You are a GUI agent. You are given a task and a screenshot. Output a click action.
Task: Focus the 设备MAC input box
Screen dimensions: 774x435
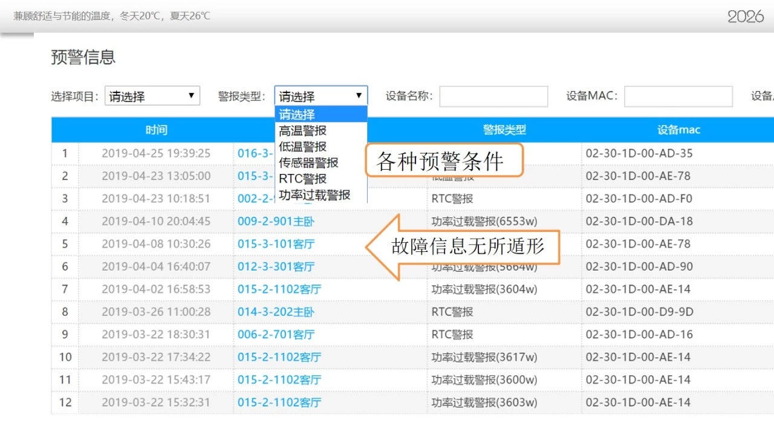tap(678, 97)
